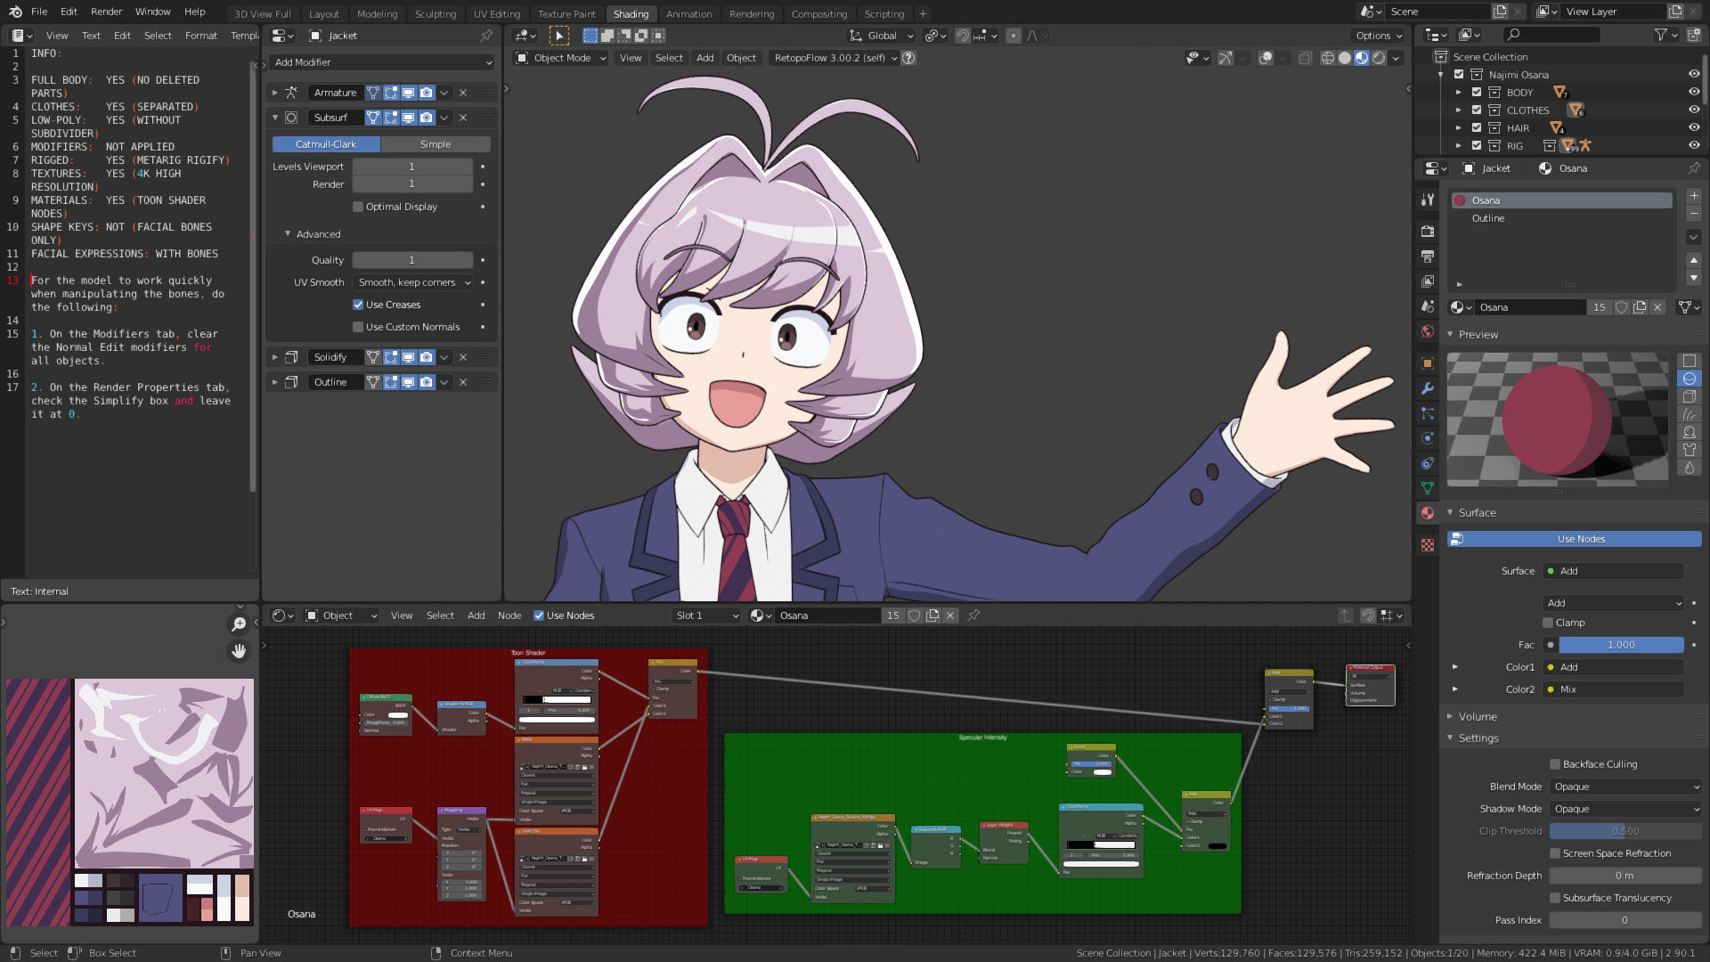
Task: Expand the Volume panel
Action: click(x=1450, y=716)
